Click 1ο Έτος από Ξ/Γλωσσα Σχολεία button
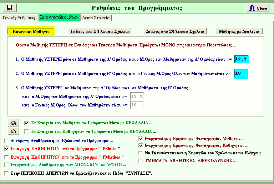Viewport: 274px width, 184px height. (x=100, y=31)
